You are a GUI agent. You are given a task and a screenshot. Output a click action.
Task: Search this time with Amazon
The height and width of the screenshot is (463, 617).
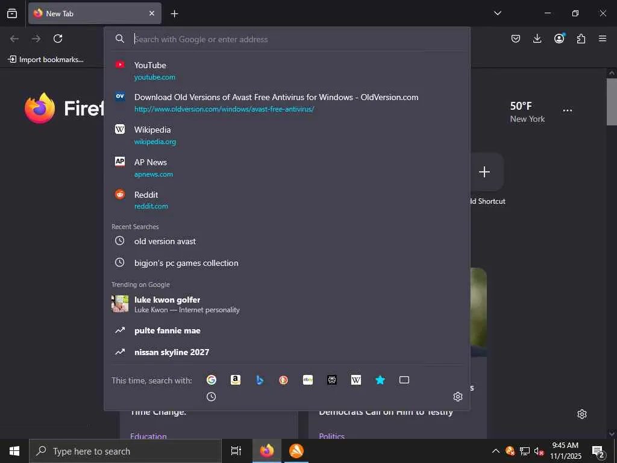click(236, 380)
